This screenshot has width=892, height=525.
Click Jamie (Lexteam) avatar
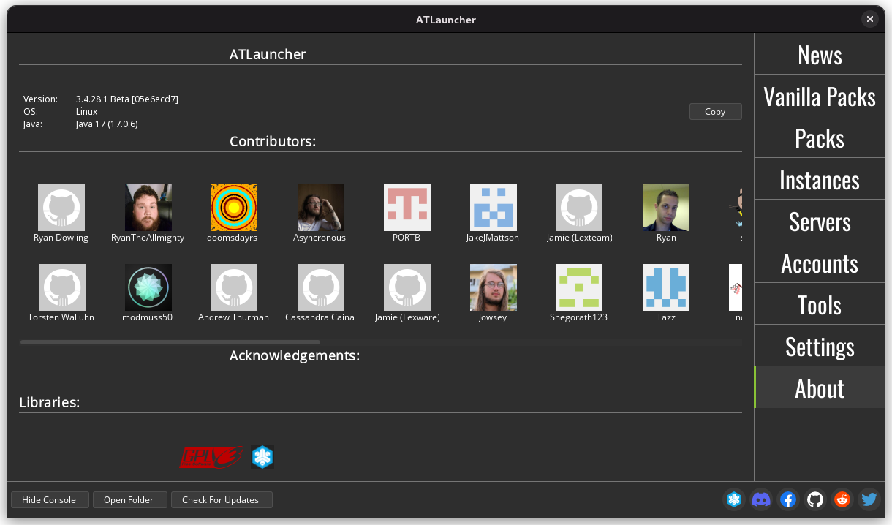tap(579, 208)
